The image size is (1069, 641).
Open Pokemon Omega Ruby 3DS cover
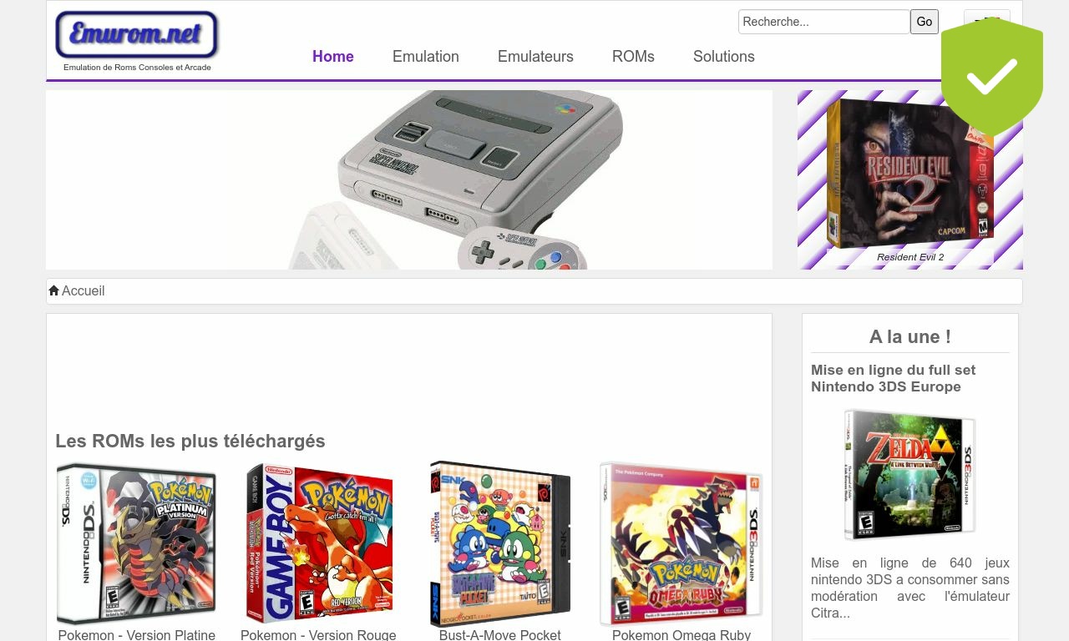[681, 544]
